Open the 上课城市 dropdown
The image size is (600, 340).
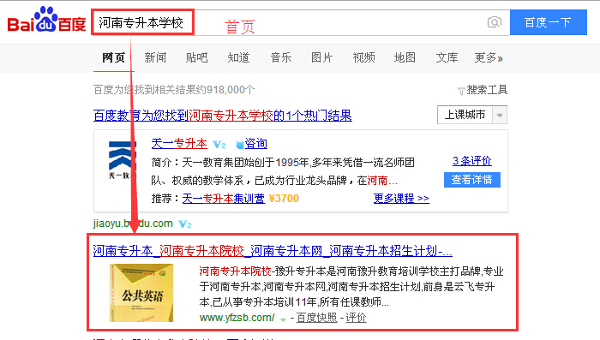472,115
